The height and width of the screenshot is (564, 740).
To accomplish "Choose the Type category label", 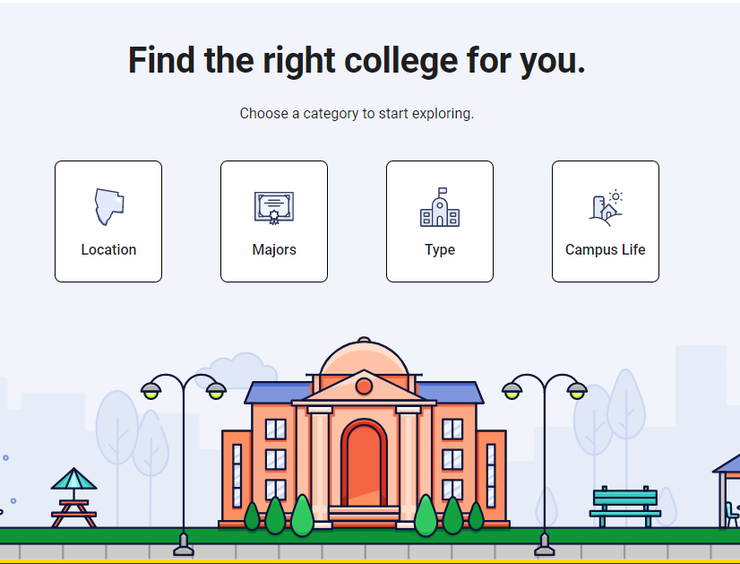I will click(x=440, y=250).
